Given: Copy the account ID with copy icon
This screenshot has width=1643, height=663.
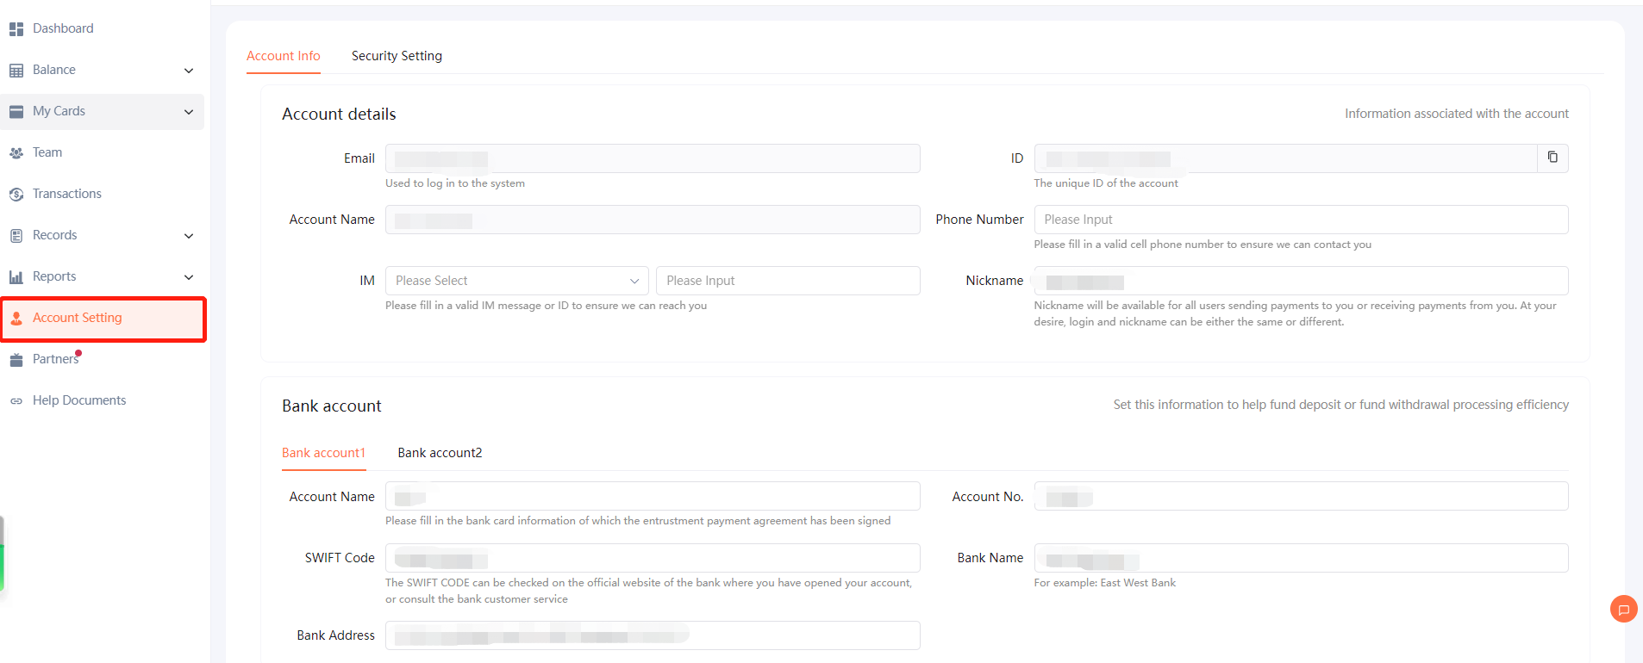Looking at the screenshot, I should coord(1552,158).
